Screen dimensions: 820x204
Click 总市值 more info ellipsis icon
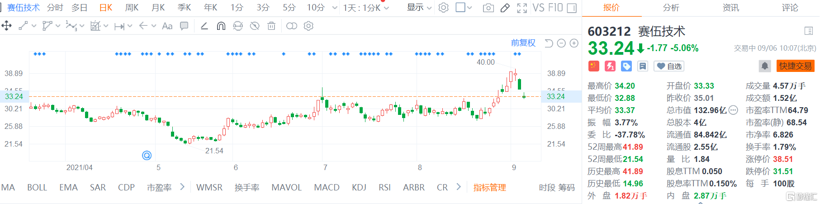click(733, 110)
